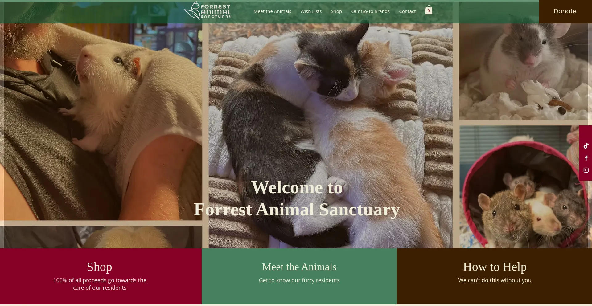
Task: Select Our Go-To Brands in the navigation
Action: (x=370, y=11)
